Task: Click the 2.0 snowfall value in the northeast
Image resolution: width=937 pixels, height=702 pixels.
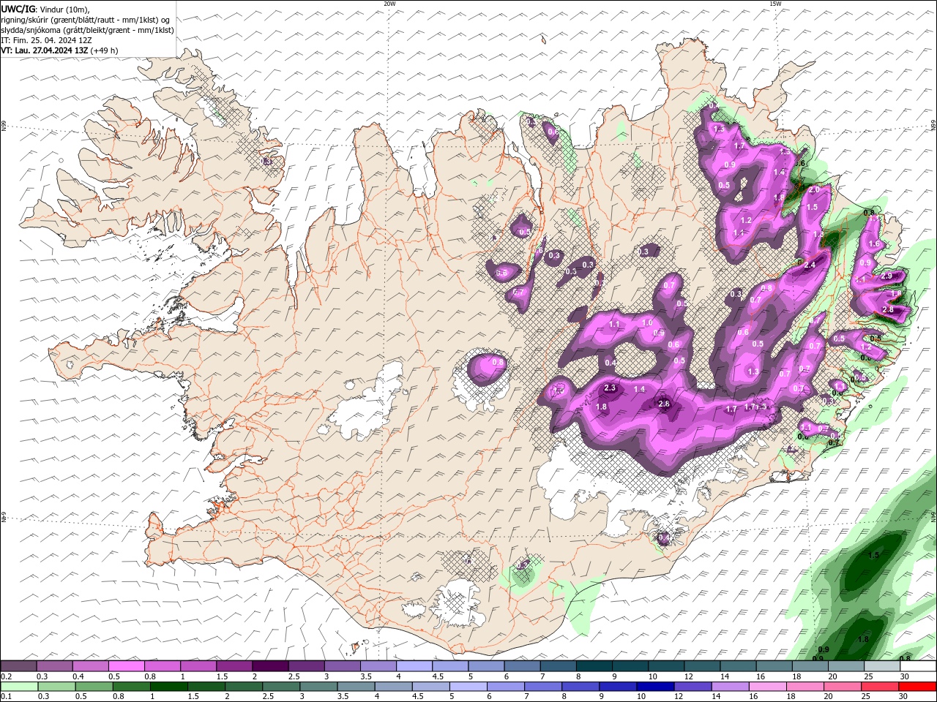Action: [x=813, y=189]
